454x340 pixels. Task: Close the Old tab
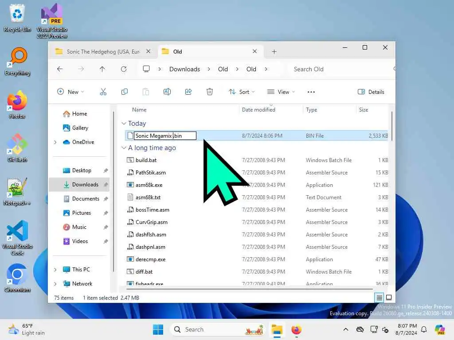click(254, 51)
